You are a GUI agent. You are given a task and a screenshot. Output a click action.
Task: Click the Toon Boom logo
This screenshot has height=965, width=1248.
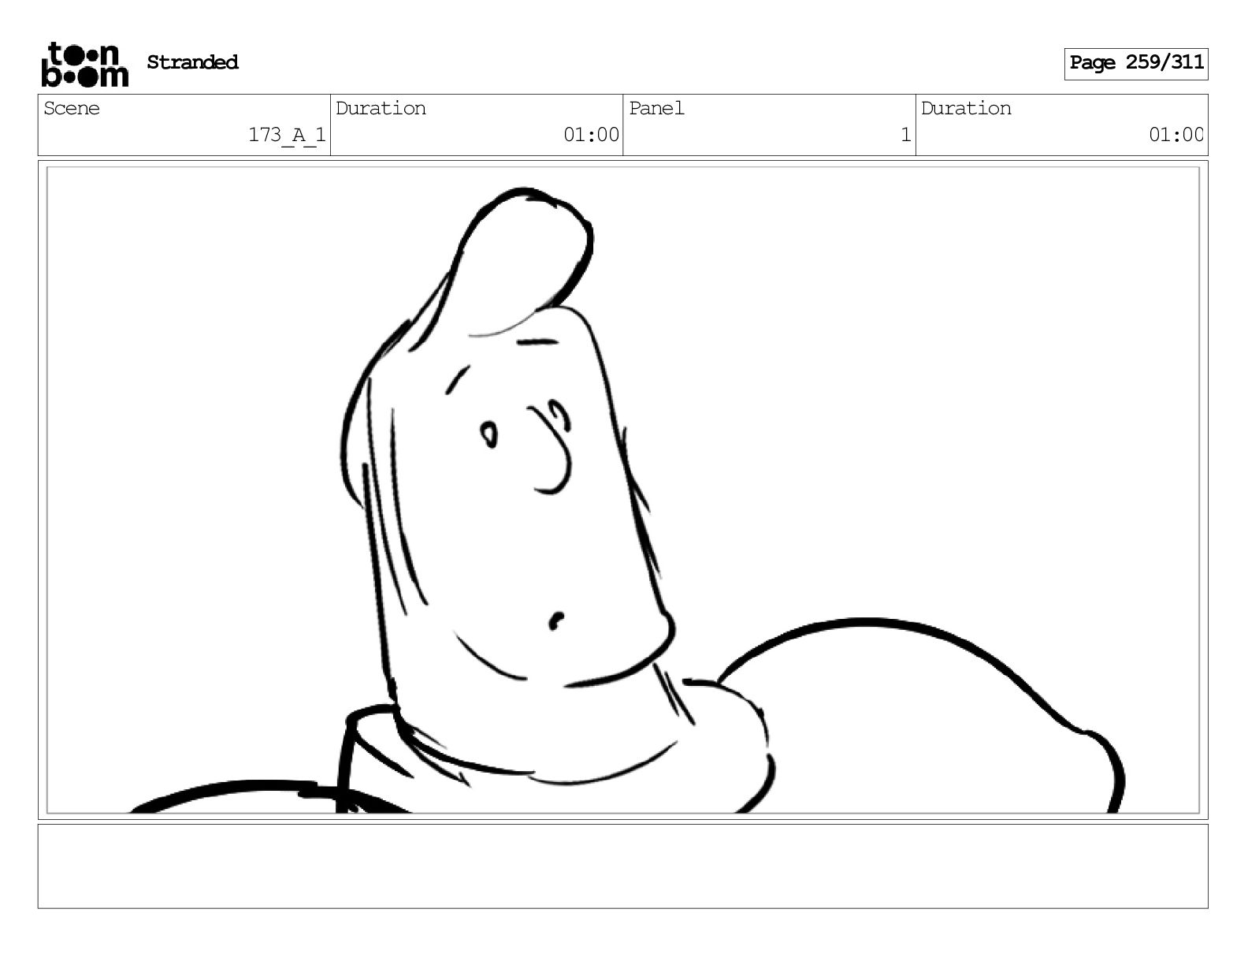pos(84,65)
